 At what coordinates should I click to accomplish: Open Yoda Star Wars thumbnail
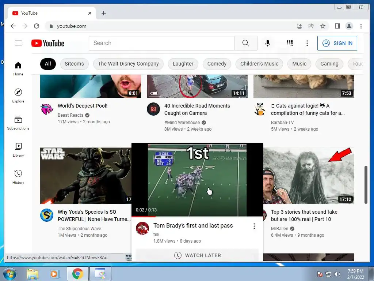(85, 176)
